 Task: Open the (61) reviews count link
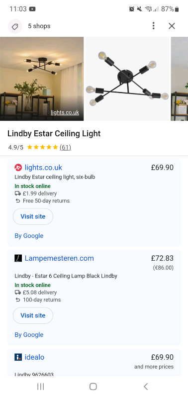pos(65,147)
